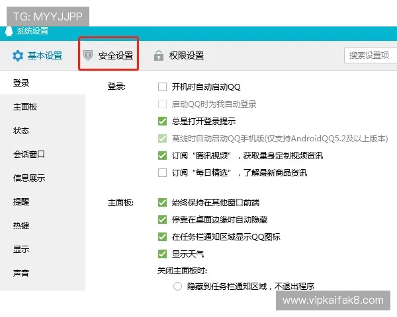Viewport: 397px width, 317px height.
Task: Focus the 搜索设置项 search field
Action: coord(371,55)
